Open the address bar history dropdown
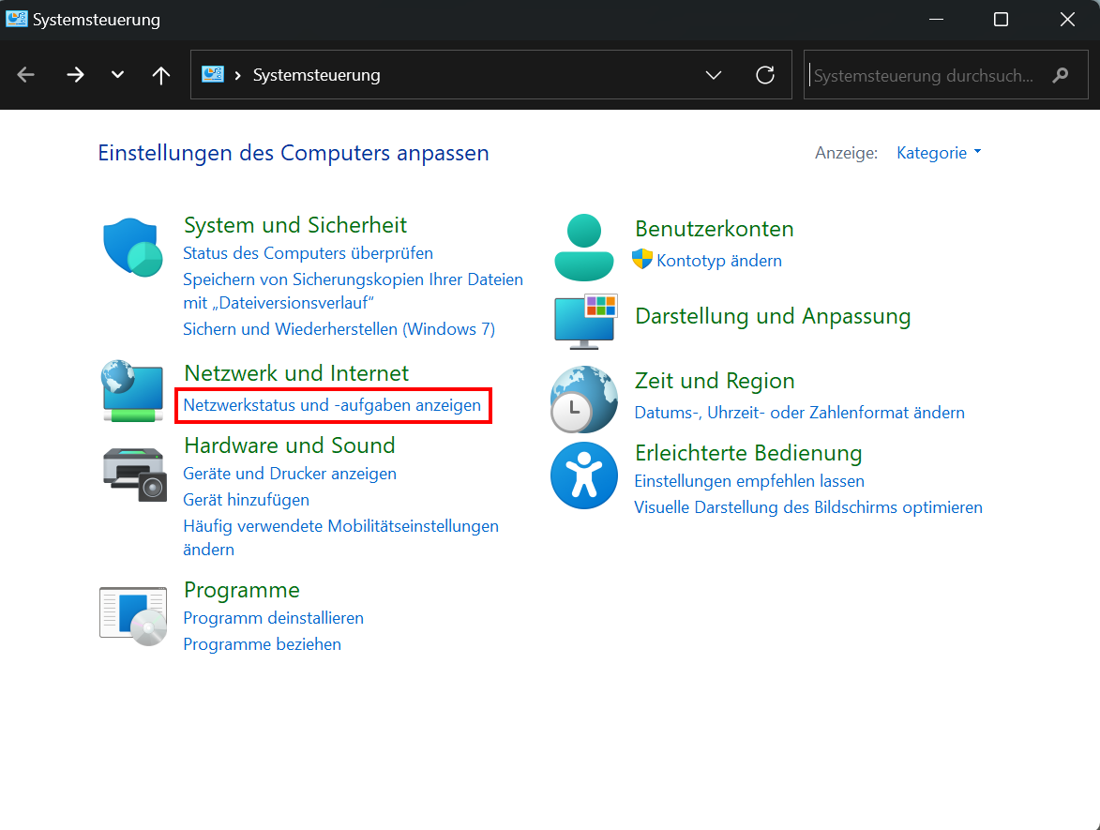This screenshot has width=1100, height=830. tap(714, 75)
